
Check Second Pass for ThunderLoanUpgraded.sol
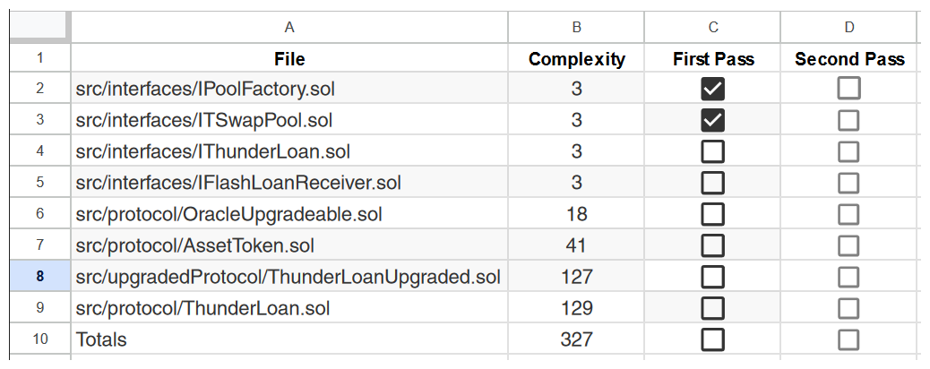click(848, 277)
